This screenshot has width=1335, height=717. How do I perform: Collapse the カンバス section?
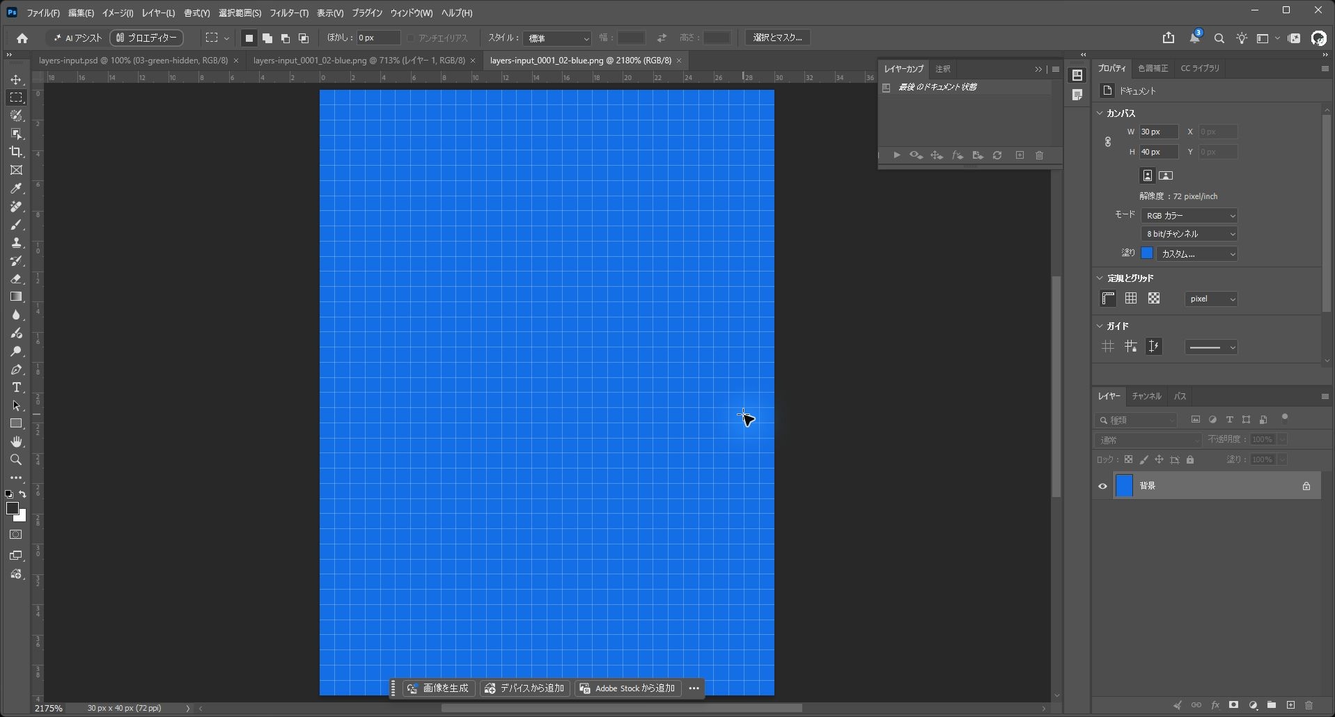(x=1100, y=113)
